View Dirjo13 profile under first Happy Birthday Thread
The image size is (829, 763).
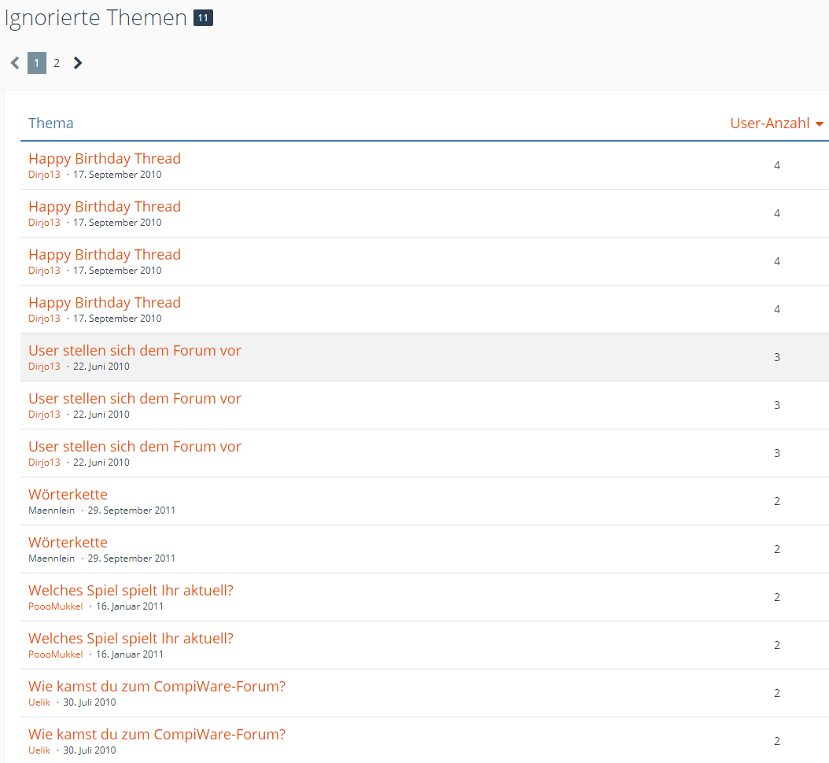(44, 175)
